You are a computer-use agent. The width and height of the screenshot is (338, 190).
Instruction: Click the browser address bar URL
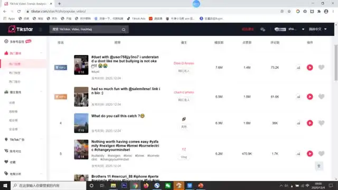pos(59,11)
